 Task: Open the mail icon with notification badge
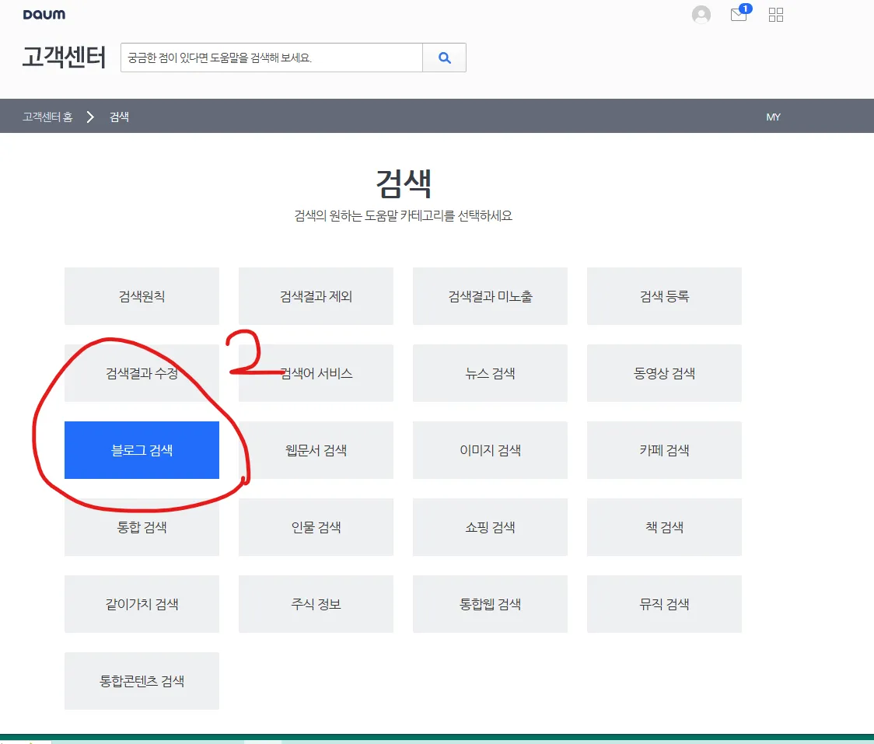[x=737, y=15]
